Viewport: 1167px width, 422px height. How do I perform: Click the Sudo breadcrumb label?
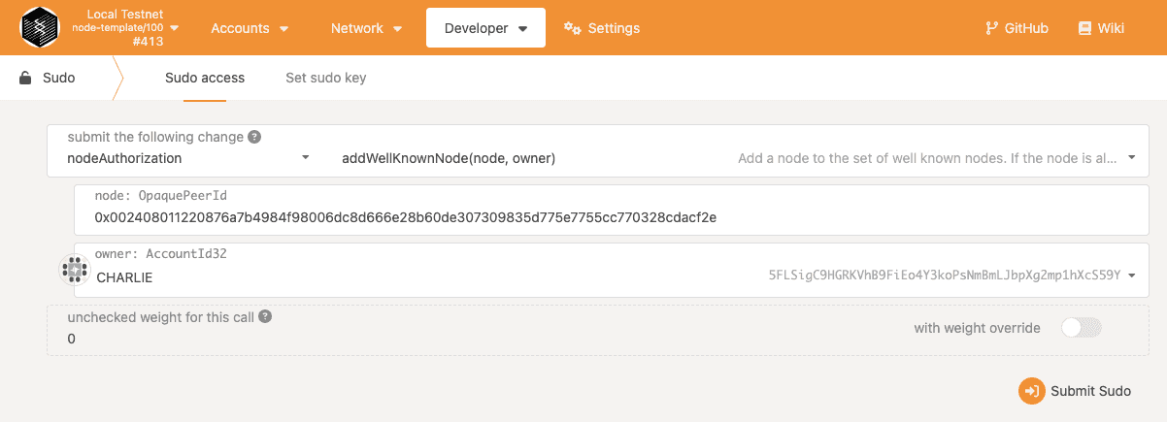59,78
